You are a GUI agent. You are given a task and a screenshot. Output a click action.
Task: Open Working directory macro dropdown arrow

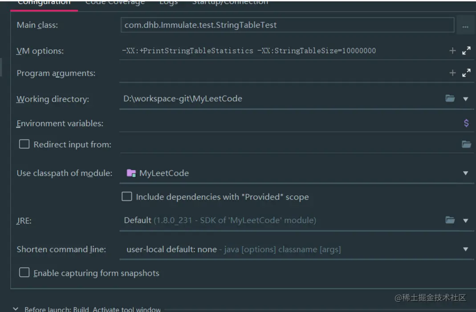click(x=465, y=99)
